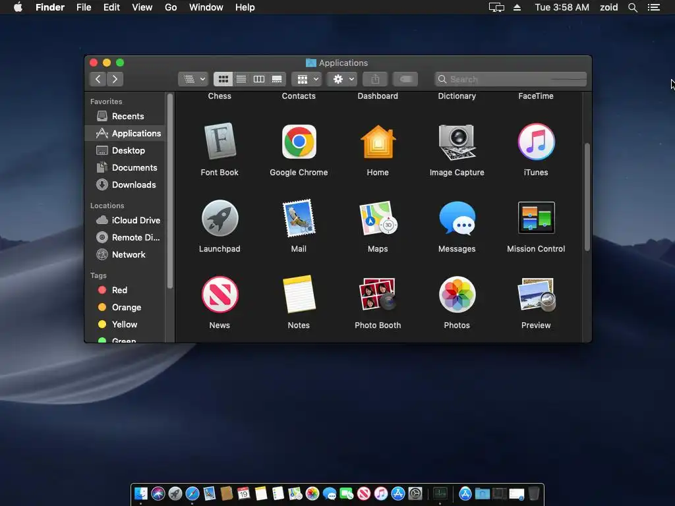Screen dimensions: 675x506
Task: Select Photos icon in the Applications folder
Action: click(457, 295)
